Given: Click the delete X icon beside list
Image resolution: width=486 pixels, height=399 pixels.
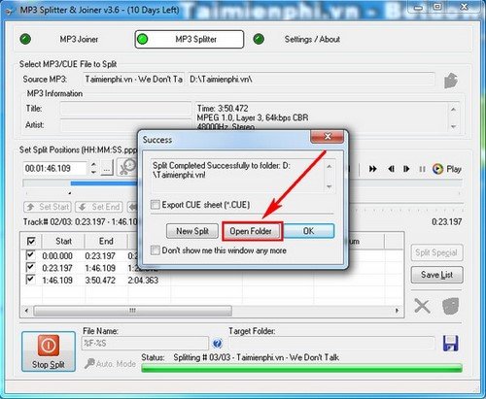Looking at the screenshot, I should pyautogui.click(x=423, y=306).
